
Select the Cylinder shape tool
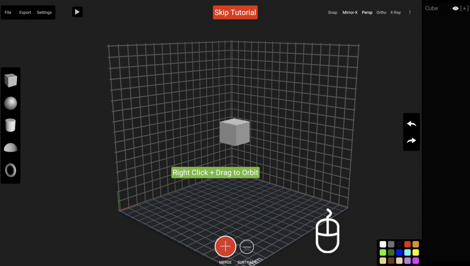pyautogui.click(x=10, y=125)
